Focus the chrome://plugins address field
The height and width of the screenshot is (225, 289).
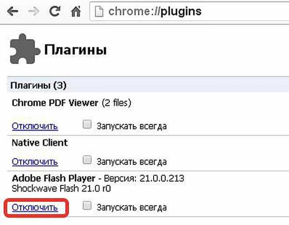tap(190, 12)
